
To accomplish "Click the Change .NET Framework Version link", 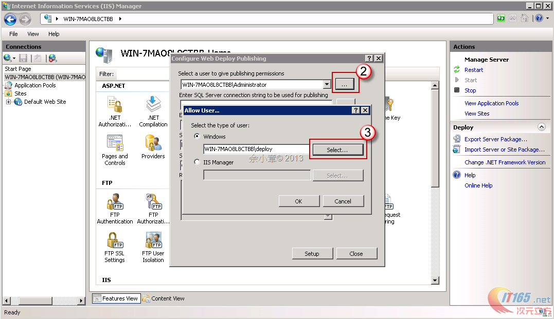I will coord(505,162).
